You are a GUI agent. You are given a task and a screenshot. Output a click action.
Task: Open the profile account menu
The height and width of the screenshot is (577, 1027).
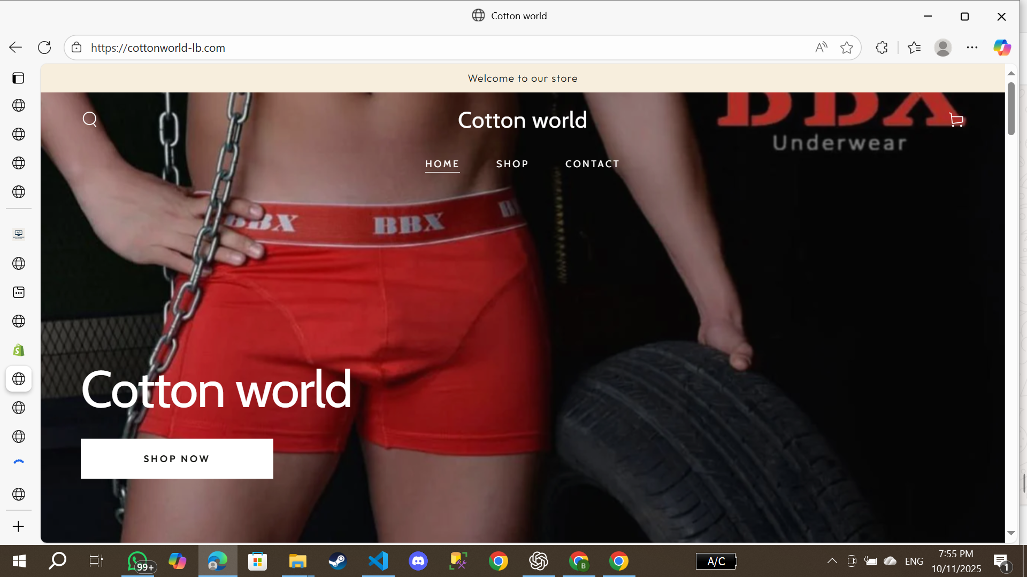tap(943, 47)
